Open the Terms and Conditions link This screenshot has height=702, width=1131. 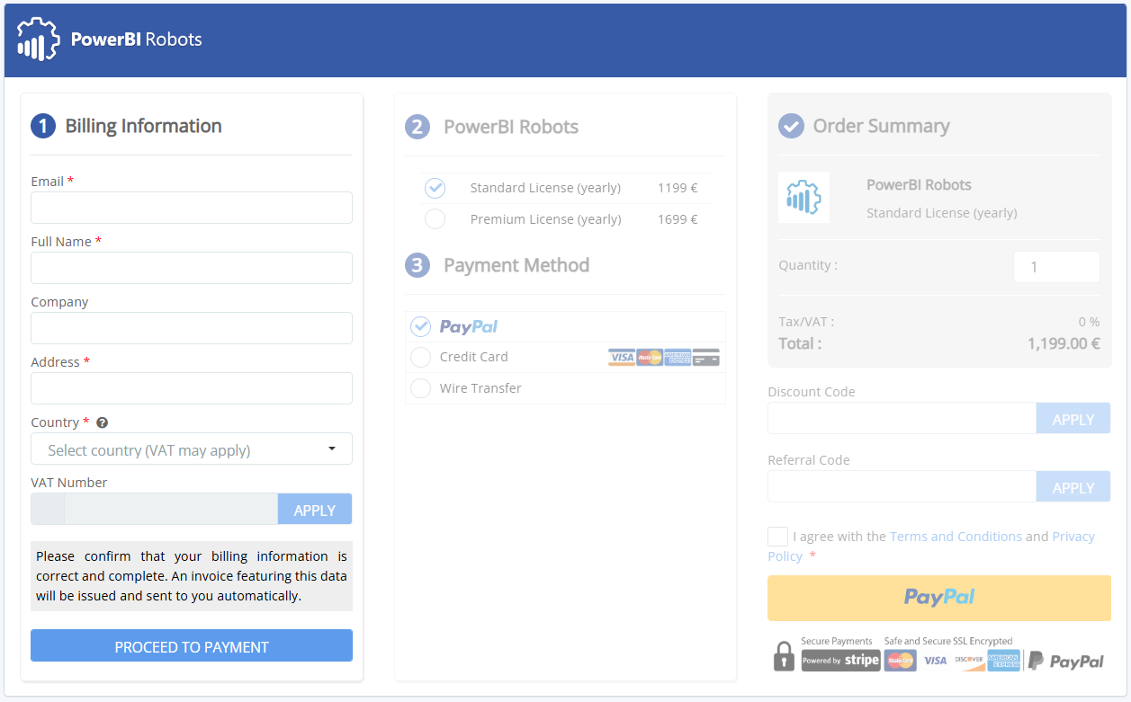point(956,537)
